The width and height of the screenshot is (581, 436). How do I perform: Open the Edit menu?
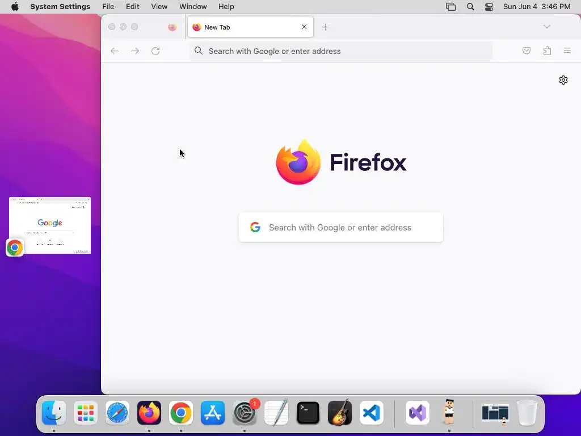[x=132, y=7]
